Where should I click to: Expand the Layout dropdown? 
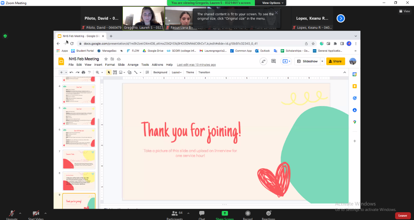[177, 72]
